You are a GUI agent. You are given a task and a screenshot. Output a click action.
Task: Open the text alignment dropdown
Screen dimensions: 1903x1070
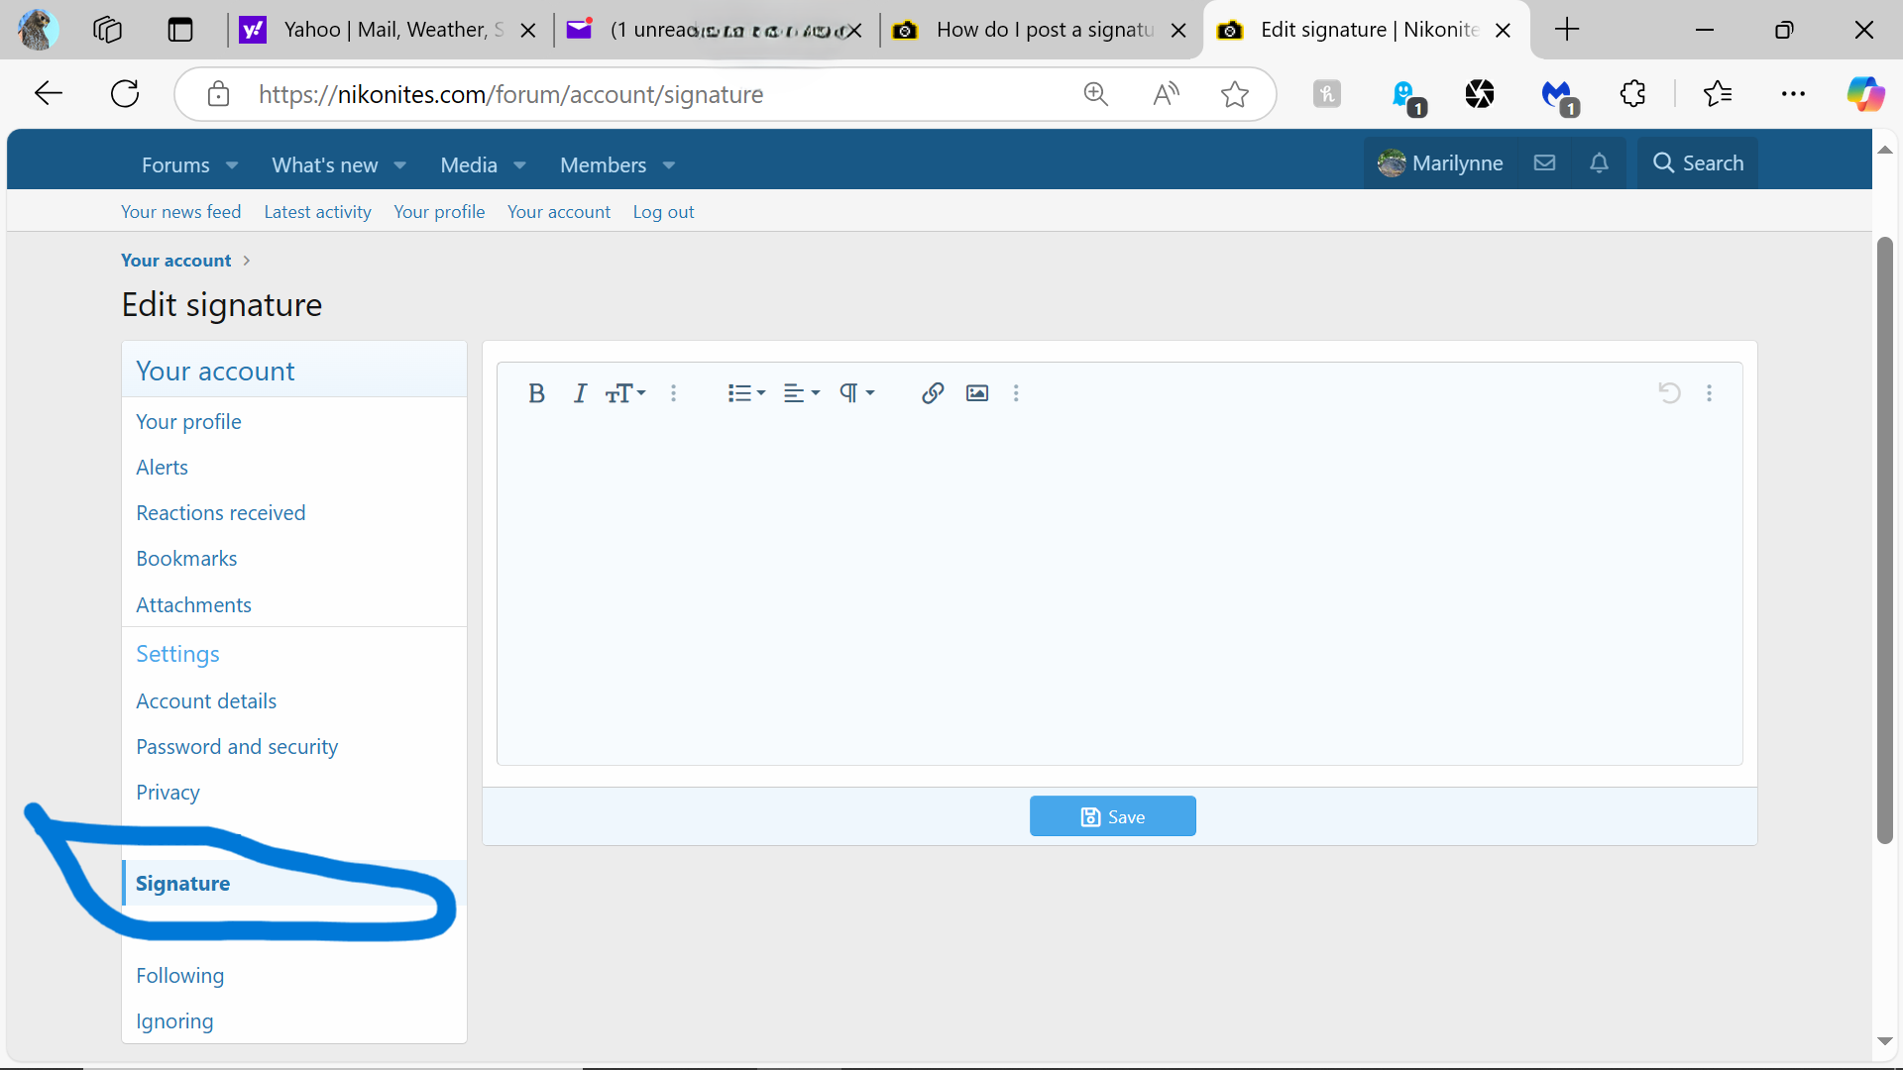[x=801, y=393]
